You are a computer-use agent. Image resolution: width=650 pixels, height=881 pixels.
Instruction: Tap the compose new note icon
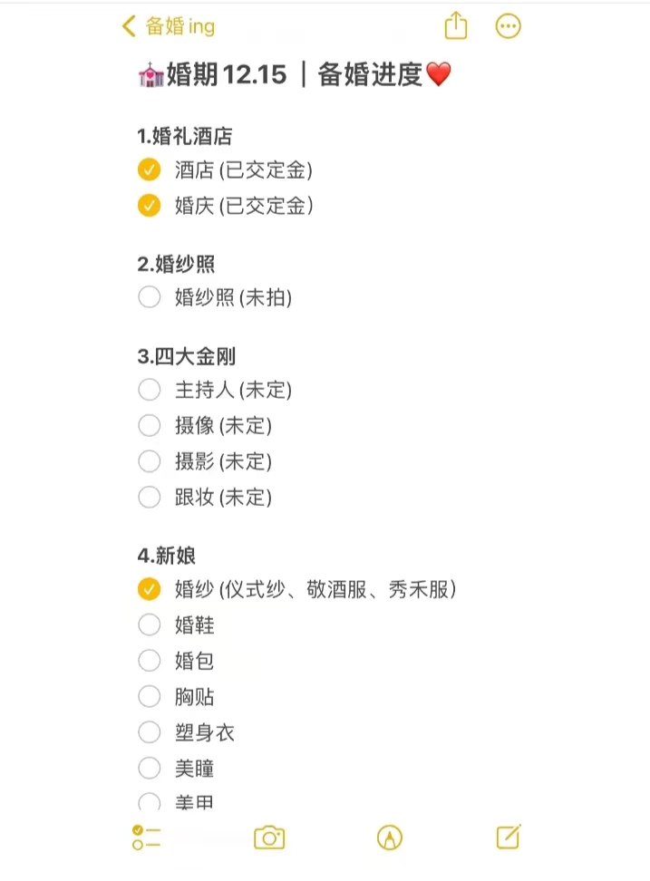(509, 837)
